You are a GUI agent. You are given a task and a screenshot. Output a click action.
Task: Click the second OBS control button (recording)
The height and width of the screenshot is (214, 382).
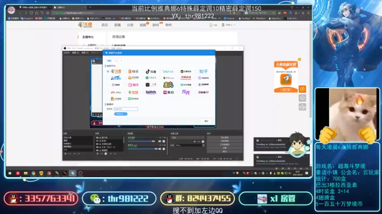(224, 141)
